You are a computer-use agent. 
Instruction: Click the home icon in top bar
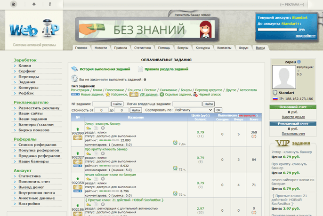coord(14,4)
